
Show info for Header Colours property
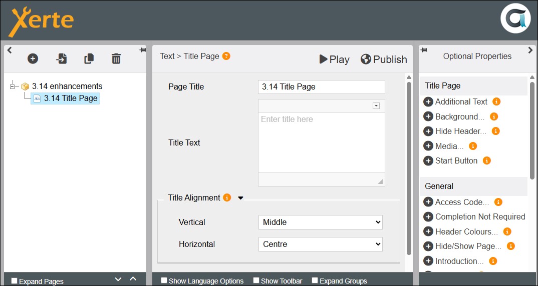(x=507, y=231)
